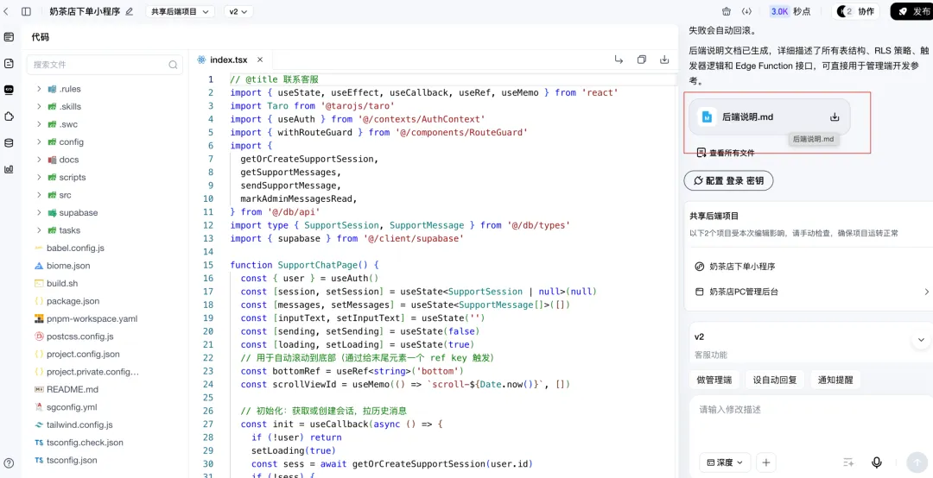Open project.config.json file
This screenshot has width=933, height=478.
(83, 354)
